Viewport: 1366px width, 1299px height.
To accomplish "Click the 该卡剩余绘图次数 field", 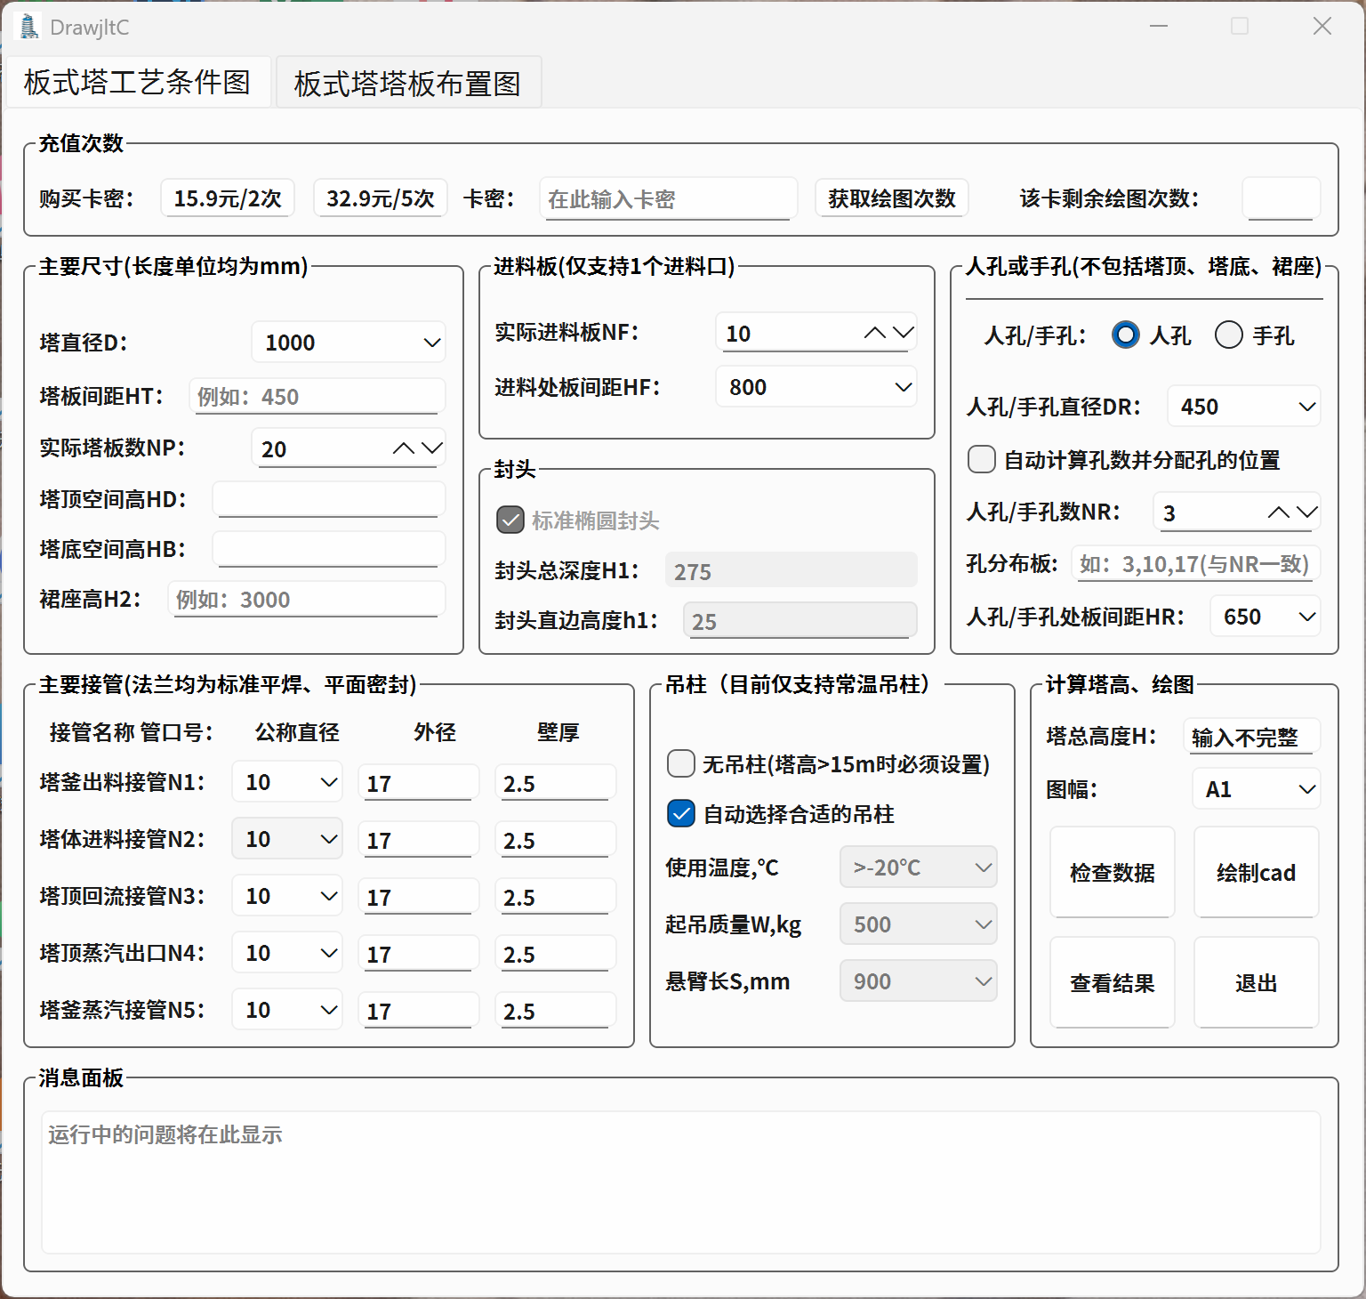I will pyautogui.click(x=1281, y=198).
